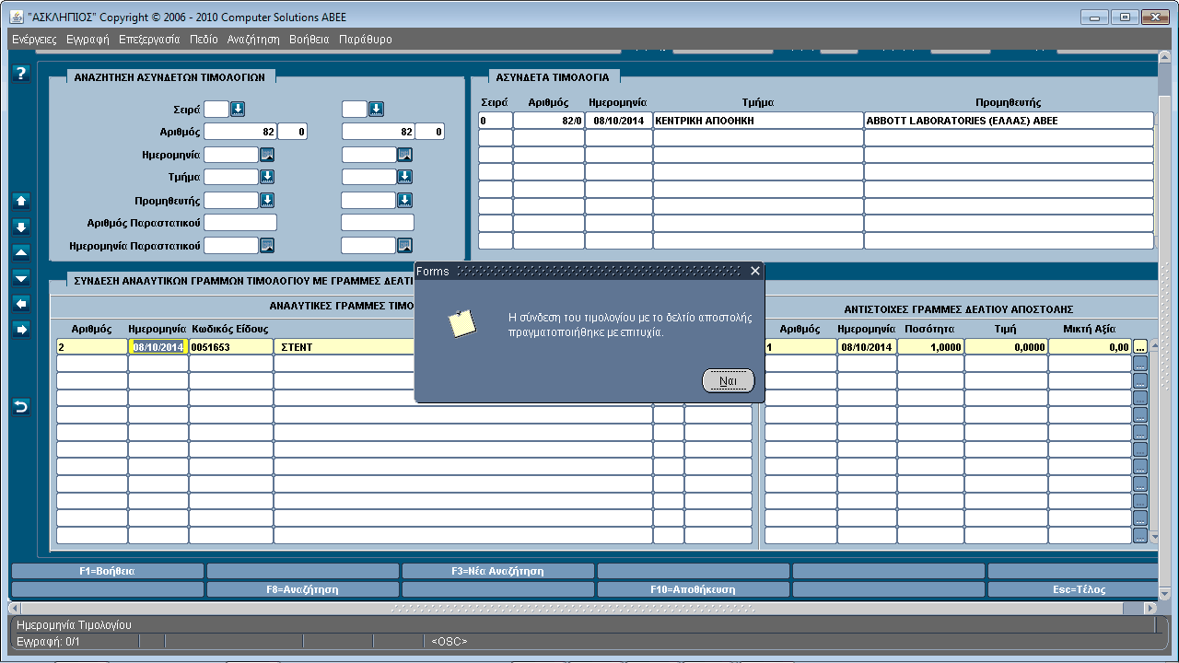Screen dimensions: 1179x663
Task: Click the F1=Βοήθεια button
Action: (107, 571)
